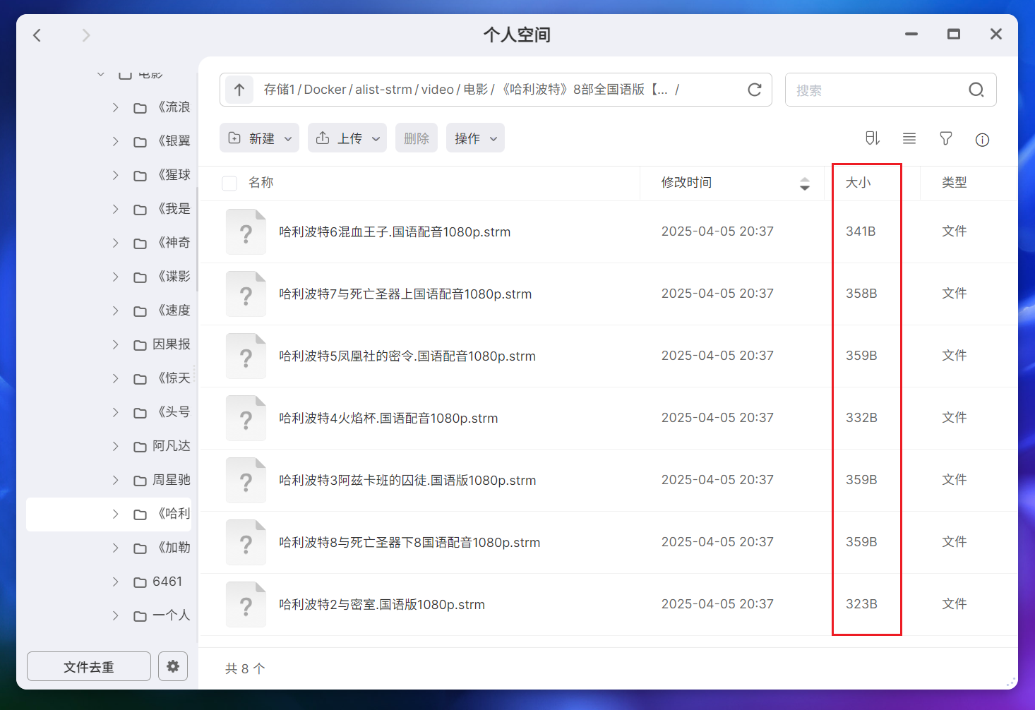This screenshot has width=1035, height=710.
Task: Select 哈利波特6混血王子.国语配音1080p.strm file name
Action: 395,232
